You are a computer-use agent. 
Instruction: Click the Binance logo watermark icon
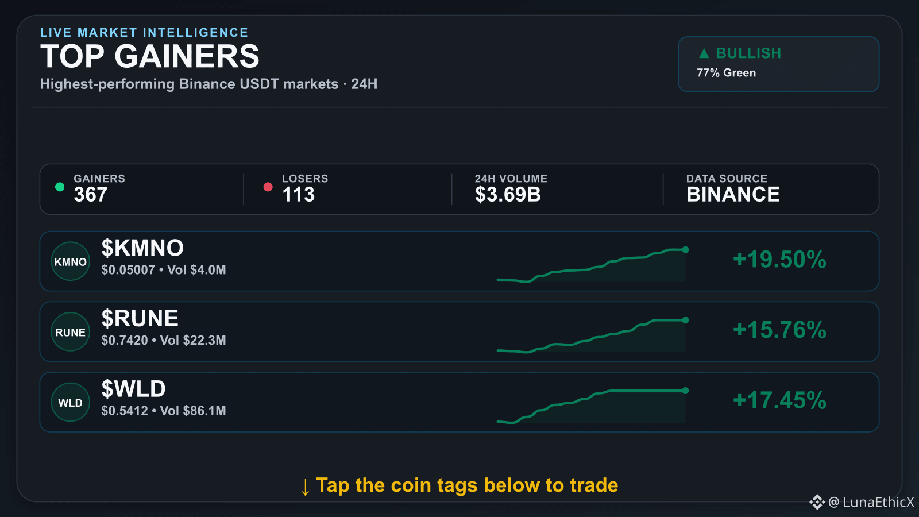pyautogui.click(x=817, y=502)
